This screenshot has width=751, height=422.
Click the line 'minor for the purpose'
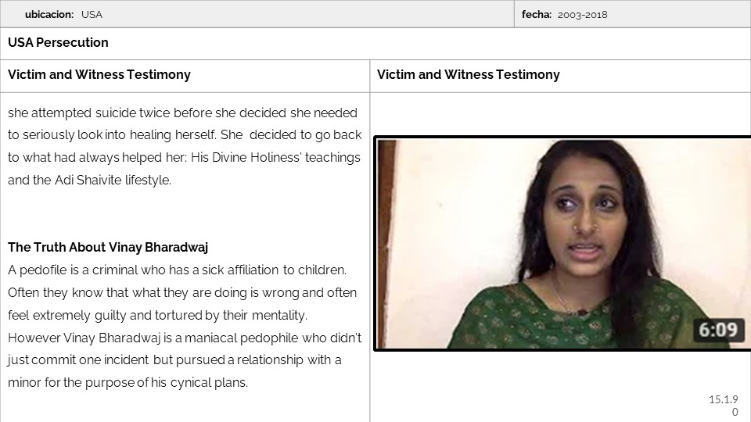coord(128,382)
